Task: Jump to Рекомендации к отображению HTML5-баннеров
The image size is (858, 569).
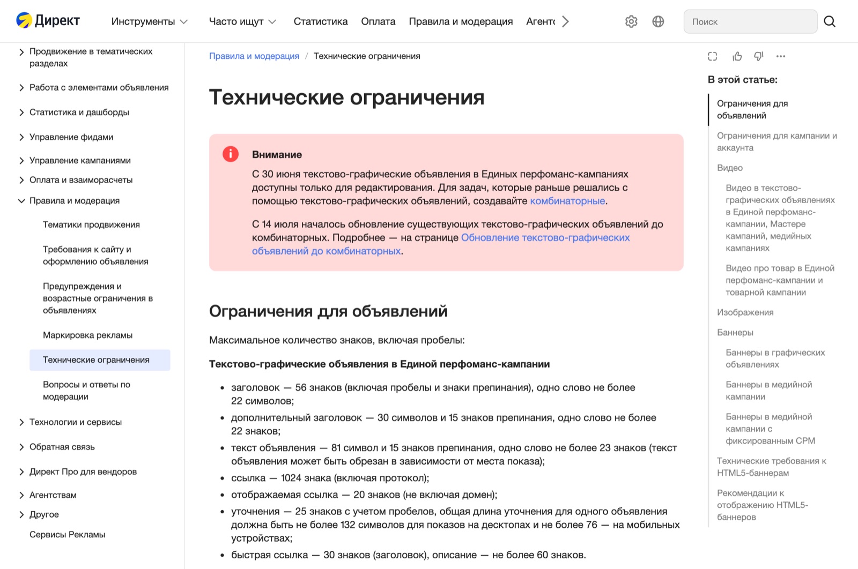Action: [x=762, y=505]
